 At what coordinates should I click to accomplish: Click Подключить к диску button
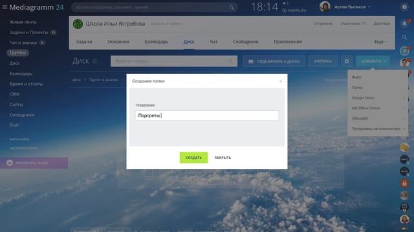tap(274, 61)
